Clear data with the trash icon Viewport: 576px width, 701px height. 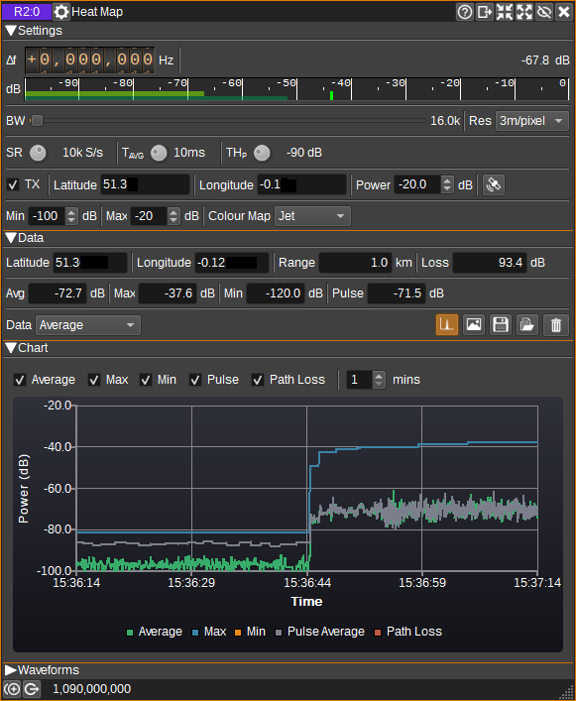pyautogui.click(x=555, y=324)
